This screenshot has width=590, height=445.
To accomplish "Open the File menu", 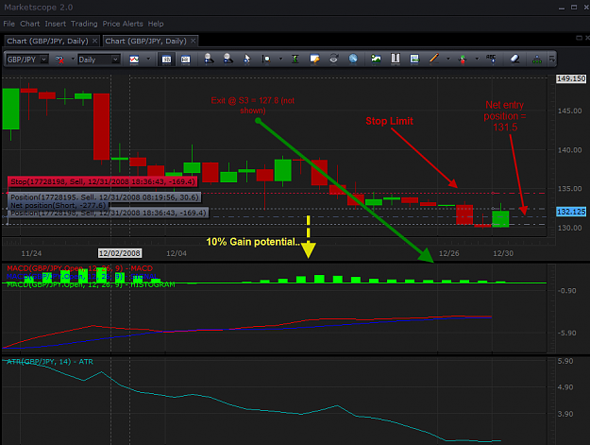I will pyautogui.click(x=9, y=24).
